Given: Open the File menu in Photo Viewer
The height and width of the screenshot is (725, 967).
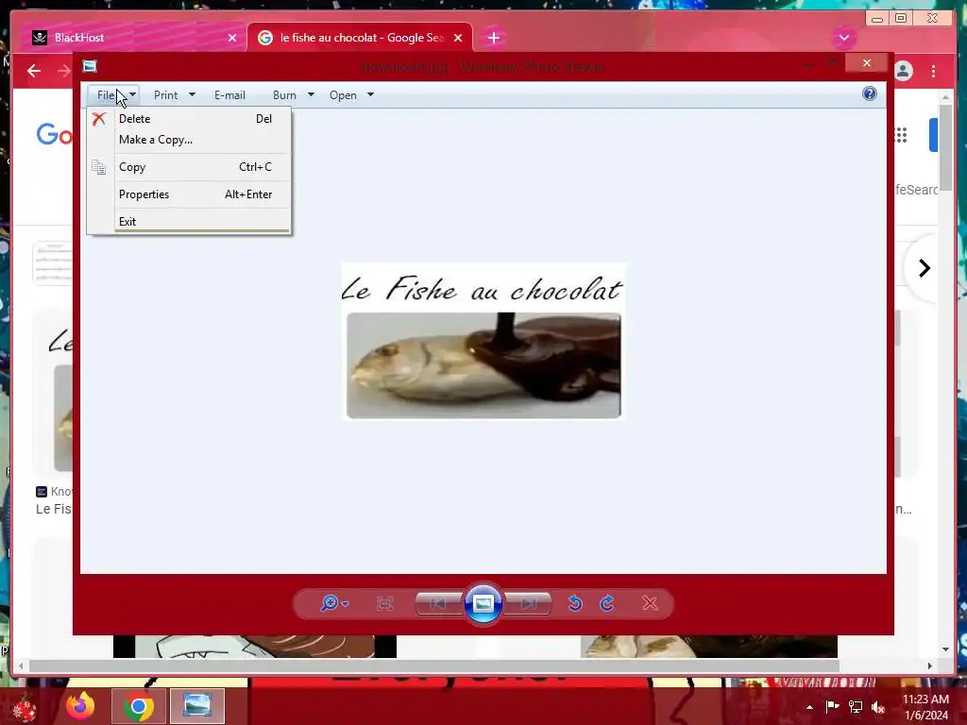Looking at the screenshot, I should point(114,95).
